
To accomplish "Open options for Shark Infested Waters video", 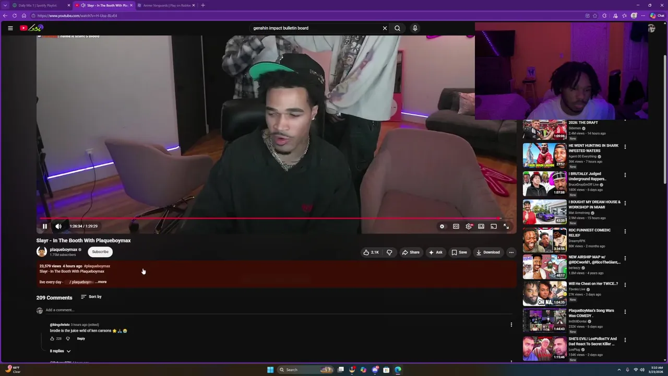I will pos(625,147).
